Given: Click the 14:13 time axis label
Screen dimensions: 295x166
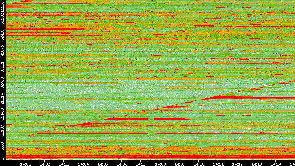Looking at the screenshot, I should [x=256, y=164].
